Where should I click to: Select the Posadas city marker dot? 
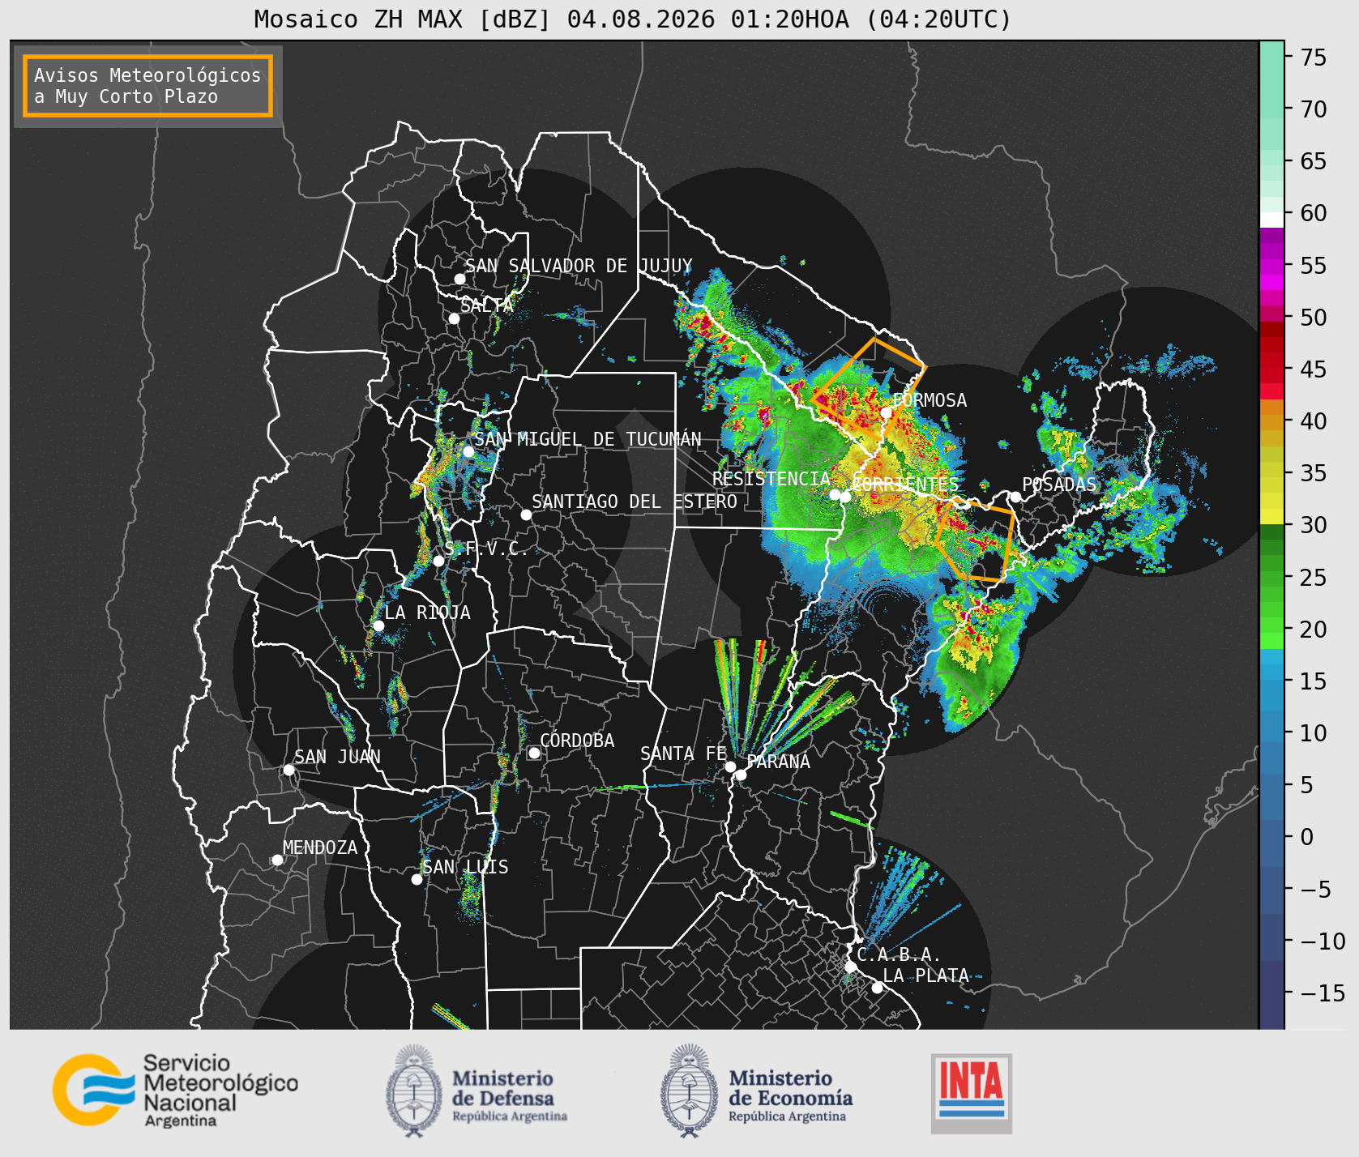click(1015, 497)
